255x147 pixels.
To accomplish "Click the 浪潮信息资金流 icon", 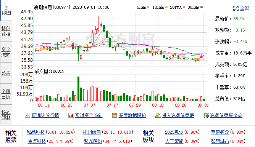I will tap(206, 115).
